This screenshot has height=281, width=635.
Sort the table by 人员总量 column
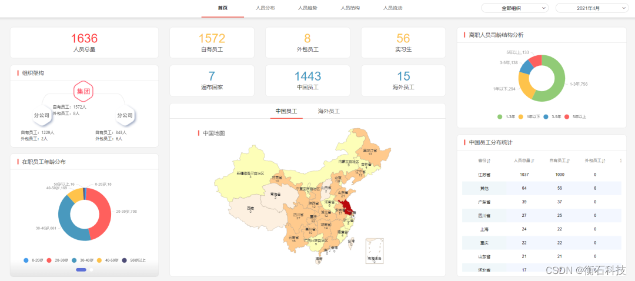pos(524,161)
